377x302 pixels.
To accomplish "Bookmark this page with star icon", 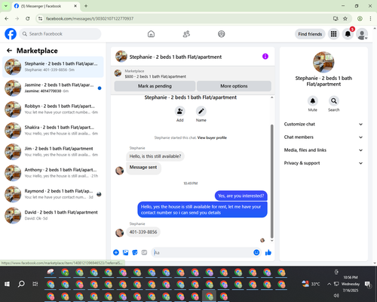I will pyautogui.click(x=345, y=18).
